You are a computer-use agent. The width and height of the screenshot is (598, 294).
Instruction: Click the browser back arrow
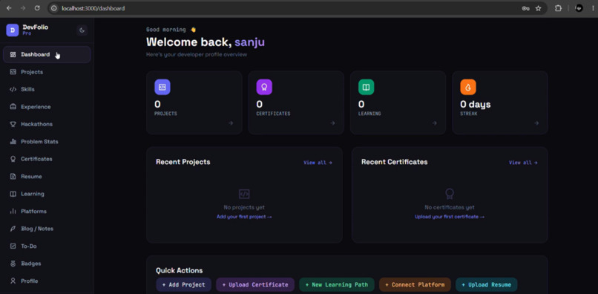coord(9,8)
